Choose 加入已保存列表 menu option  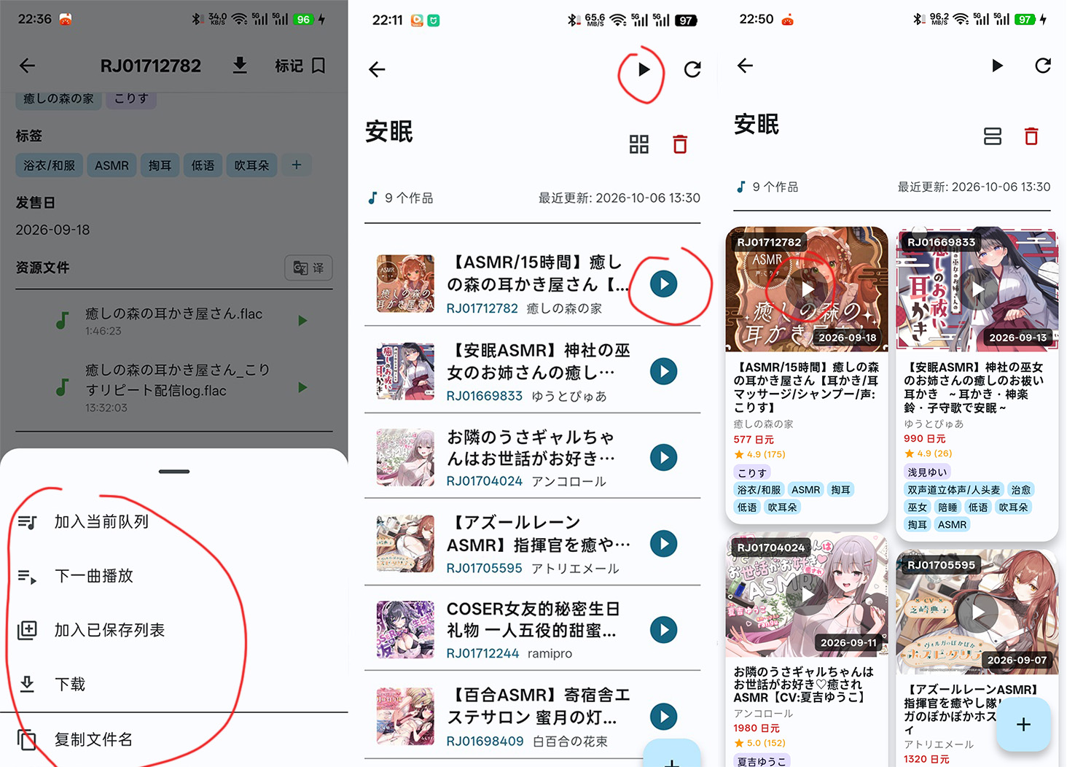click(x=173, y=630)
